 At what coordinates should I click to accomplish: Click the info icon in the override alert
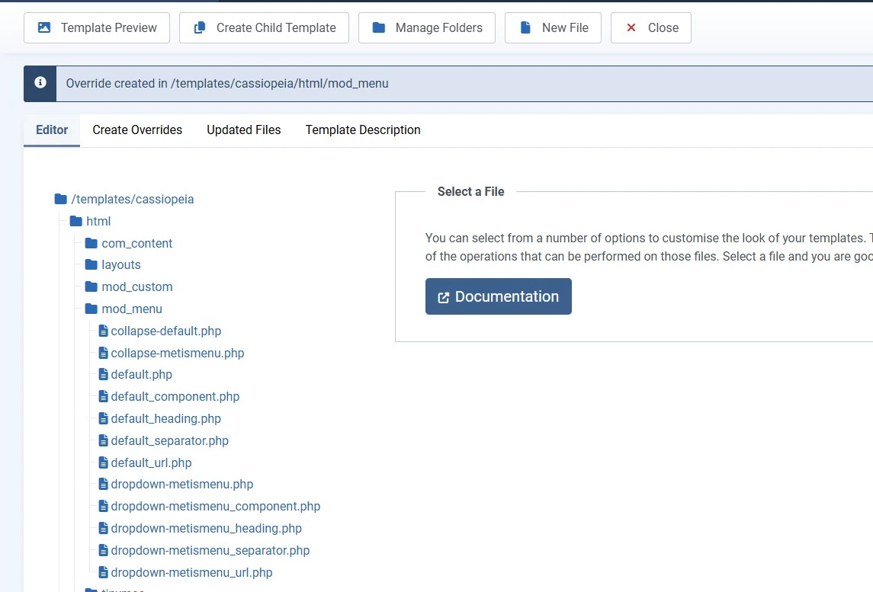[x=40, y=82]
